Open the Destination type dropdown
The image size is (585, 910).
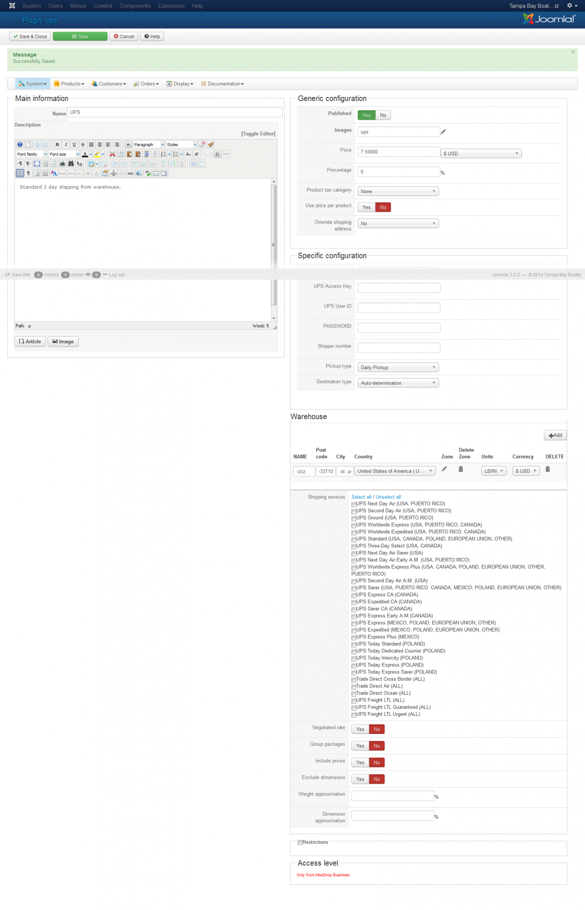[398, 383]
